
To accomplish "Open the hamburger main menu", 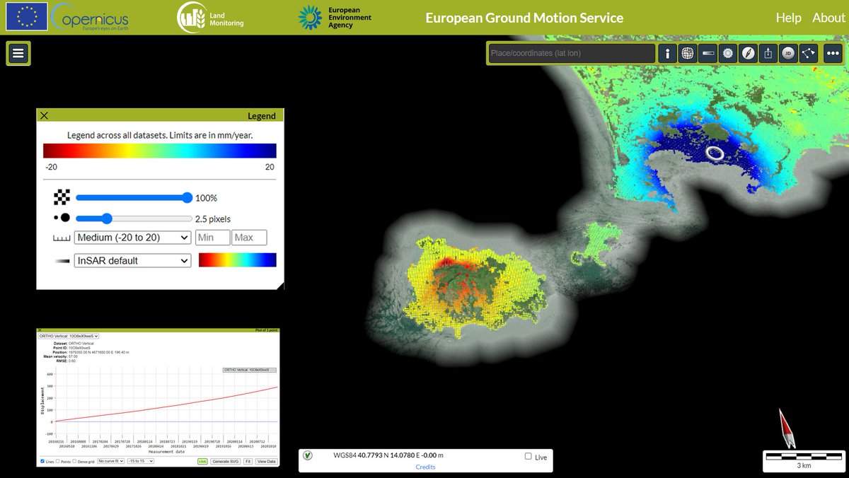I will (18, 53).
